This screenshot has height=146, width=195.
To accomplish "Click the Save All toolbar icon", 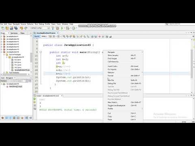I will 16,28.
